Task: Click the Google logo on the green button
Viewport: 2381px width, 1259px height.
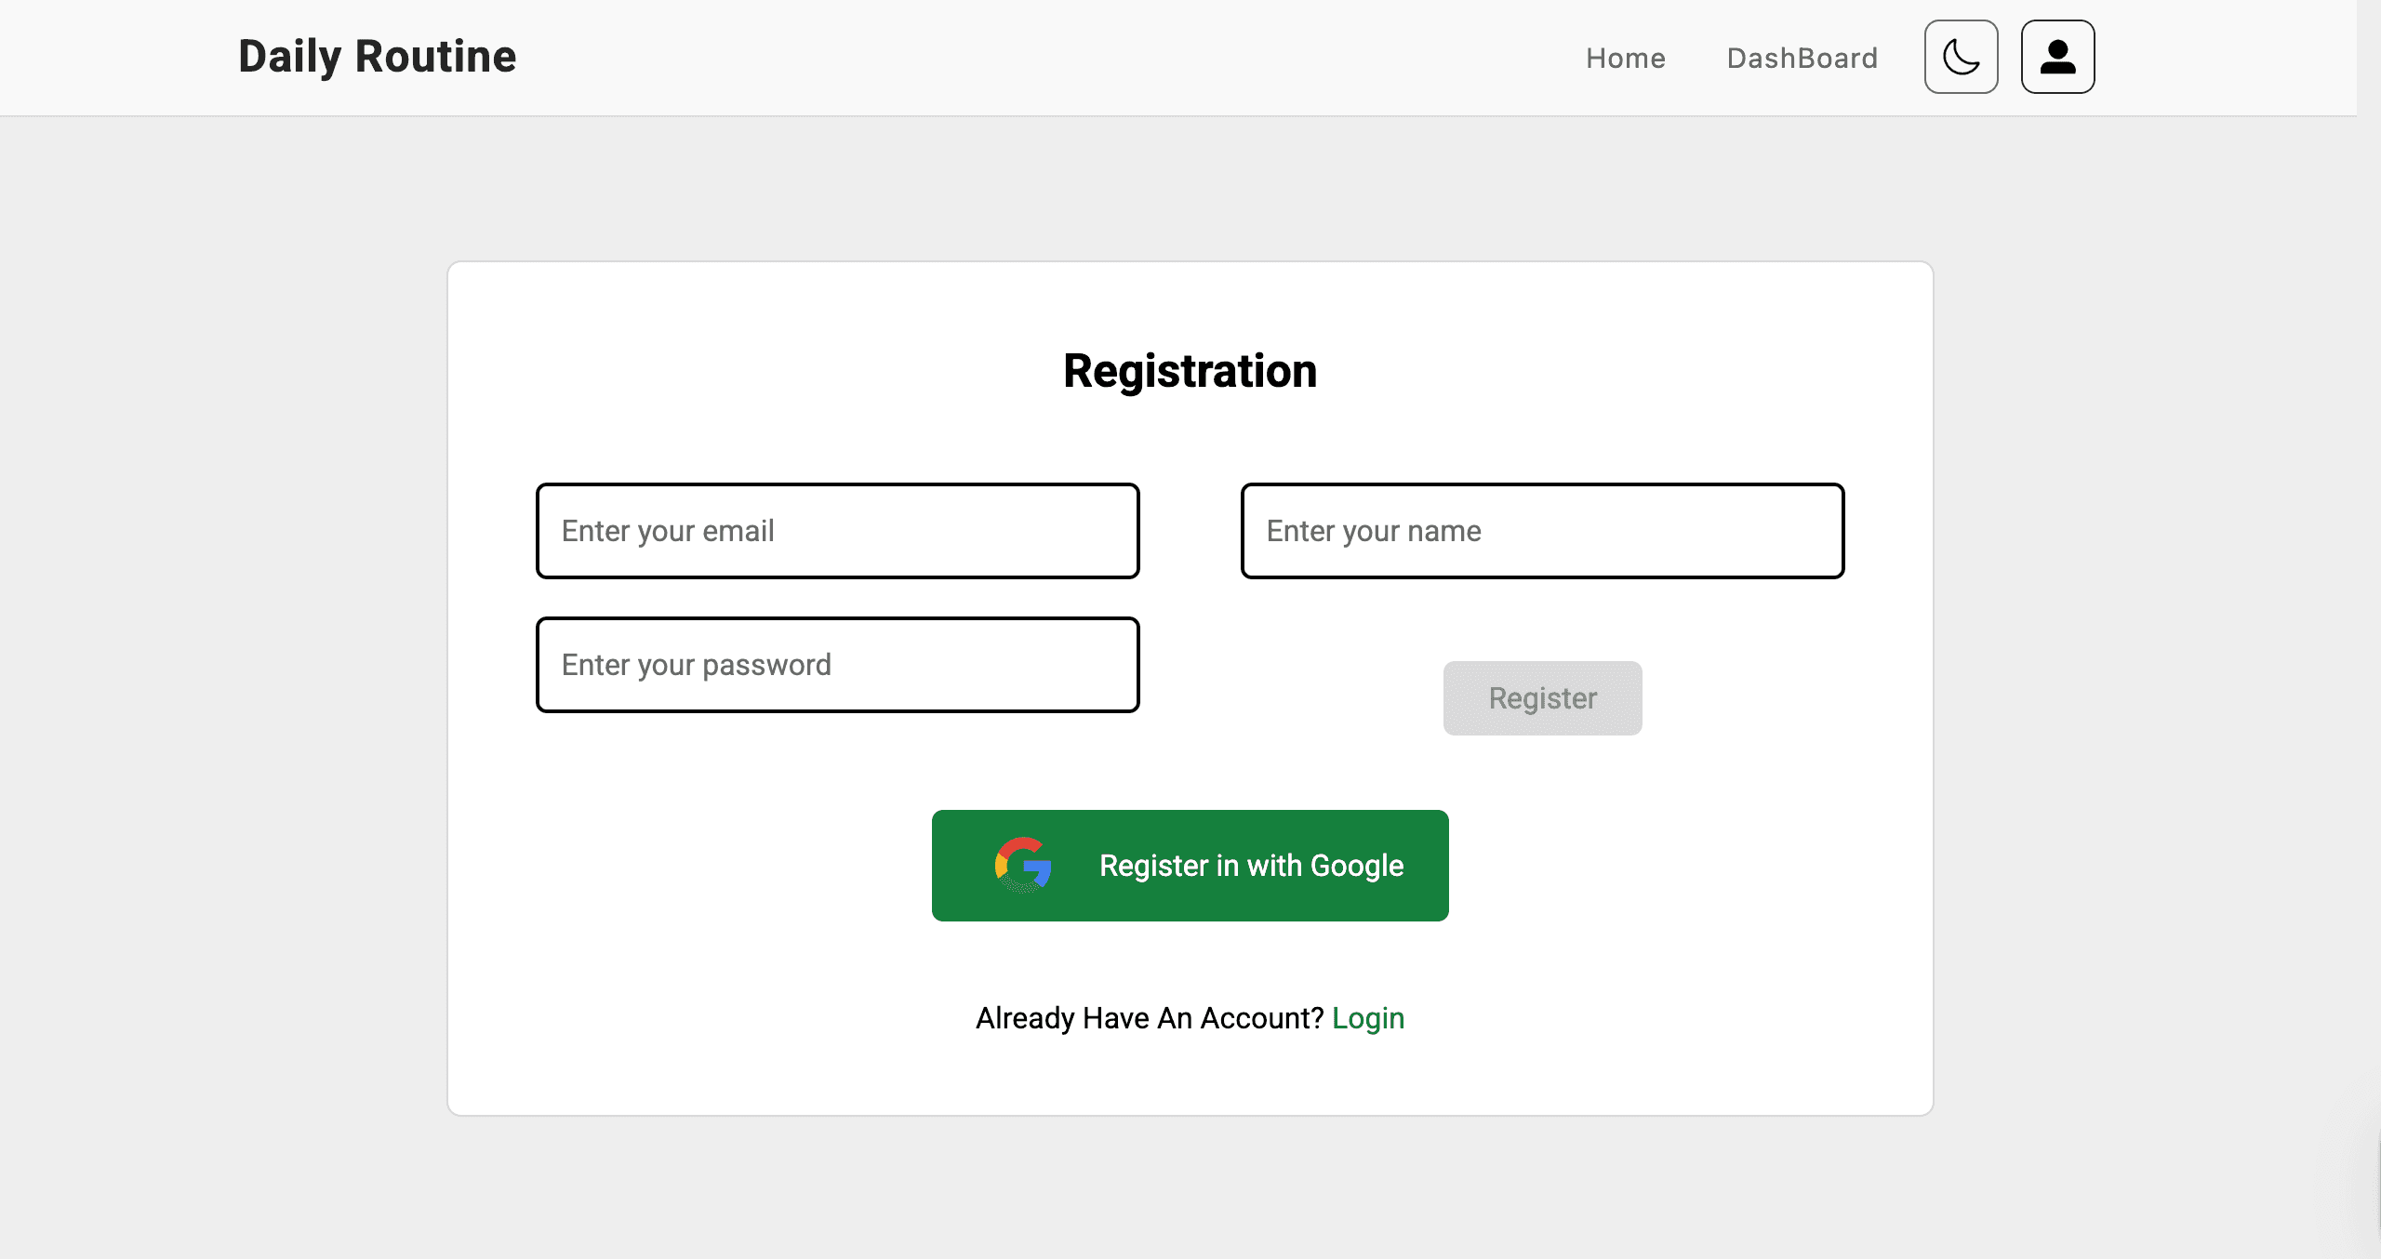Action: point(1022,865)
